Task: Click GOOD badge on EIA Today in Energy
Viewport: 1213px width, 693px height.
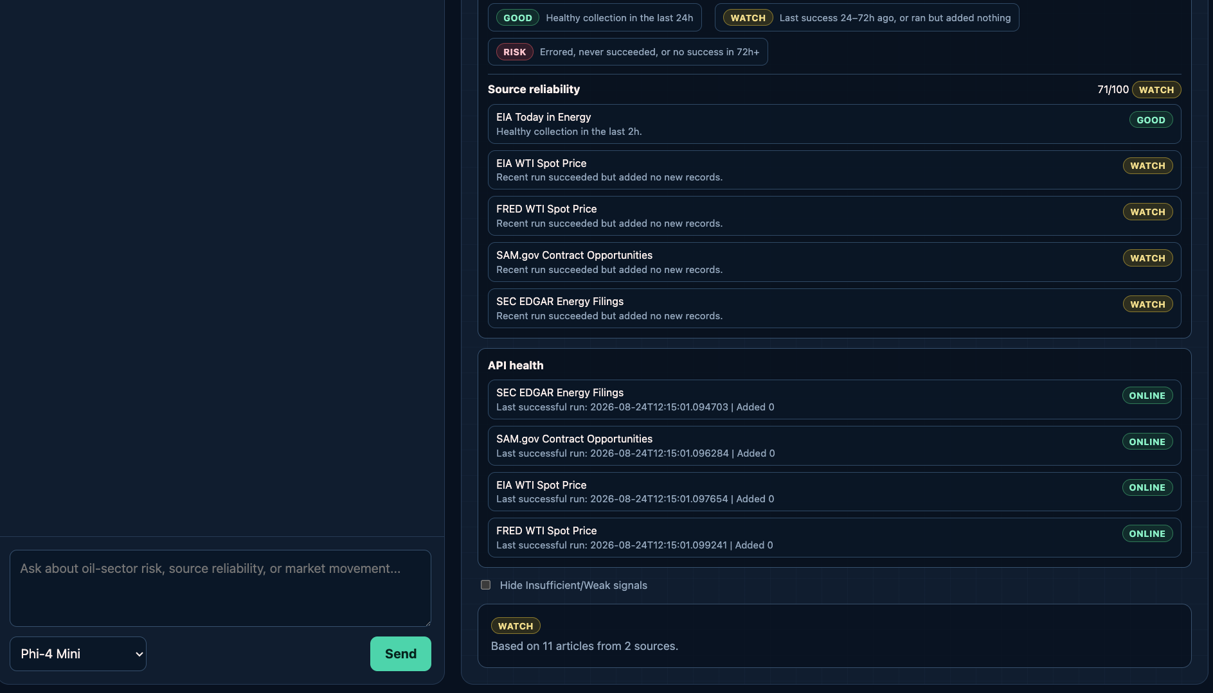Action: click(x=1151, y=120)
